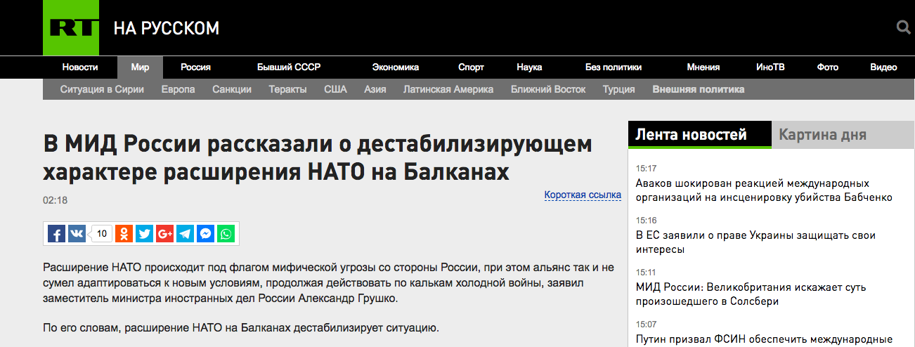This screenshot has width=915, height=347.
Task: Click НА РУССКОМ site title
Action: tap(167, 28)
